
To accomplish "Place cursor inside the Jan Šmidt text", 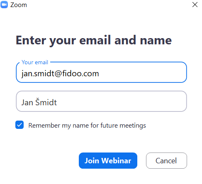I will pyautogui.click(x=39, y=102).
